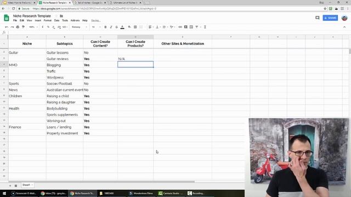Apply percent format to cell
Image resolution: width=351 pixels, height=197 pixels.
click(48, 27)
